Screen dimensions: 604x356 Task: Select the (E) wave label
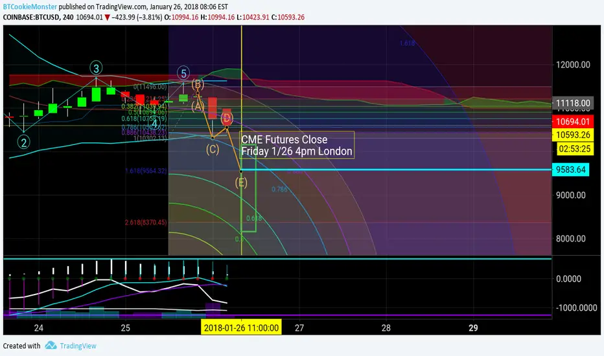point(241,183)
